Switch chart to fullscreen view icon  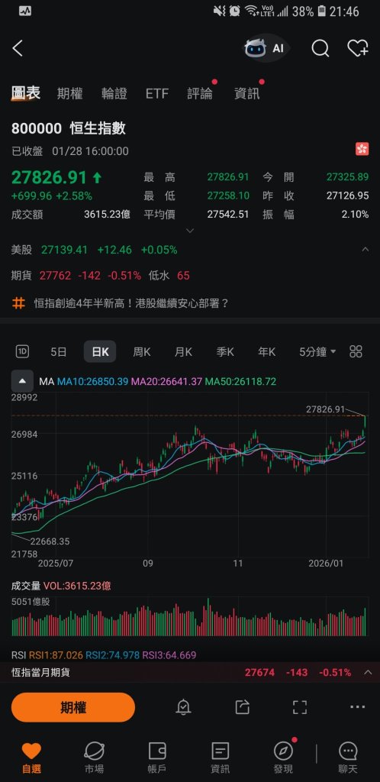pos(299,706)
